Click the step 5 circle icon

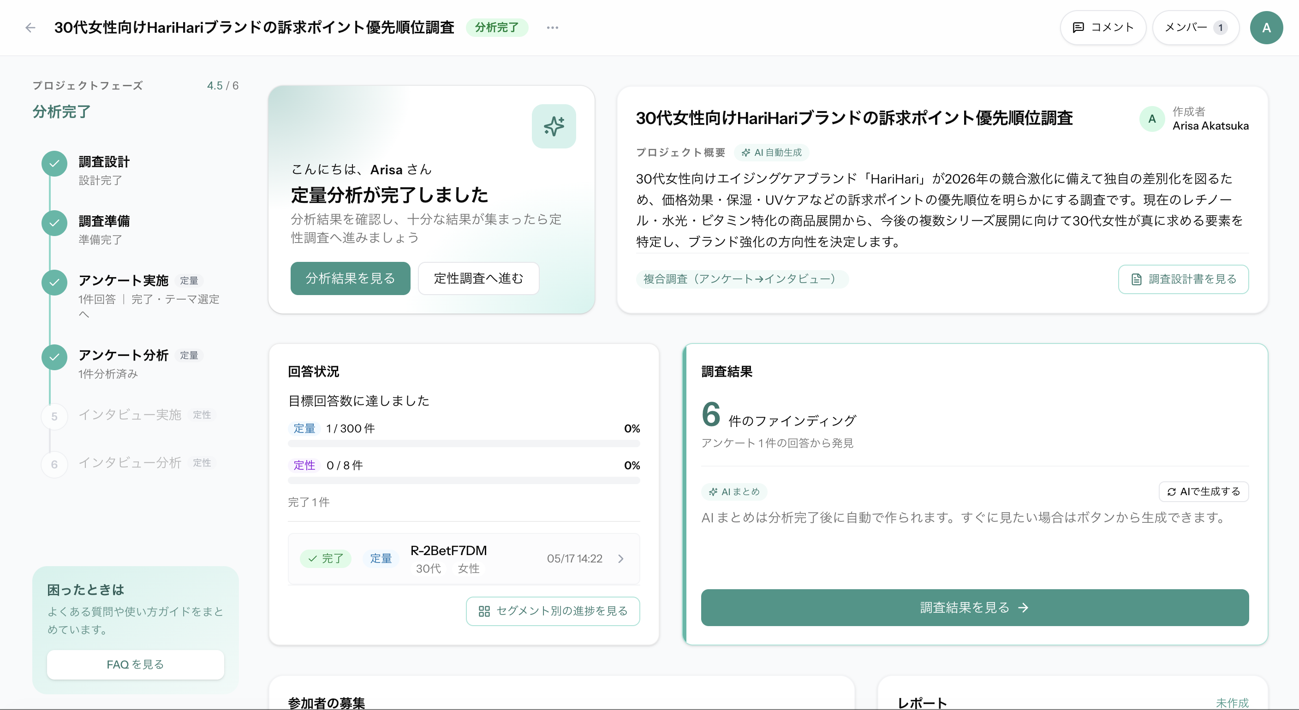tap(54, 417)
